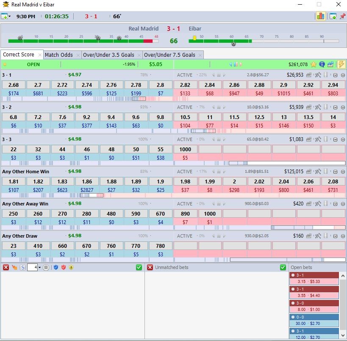Back 3 - 2 at odds 9.8
The width and height of the screenshot is (347, 341).
point(161,117)
